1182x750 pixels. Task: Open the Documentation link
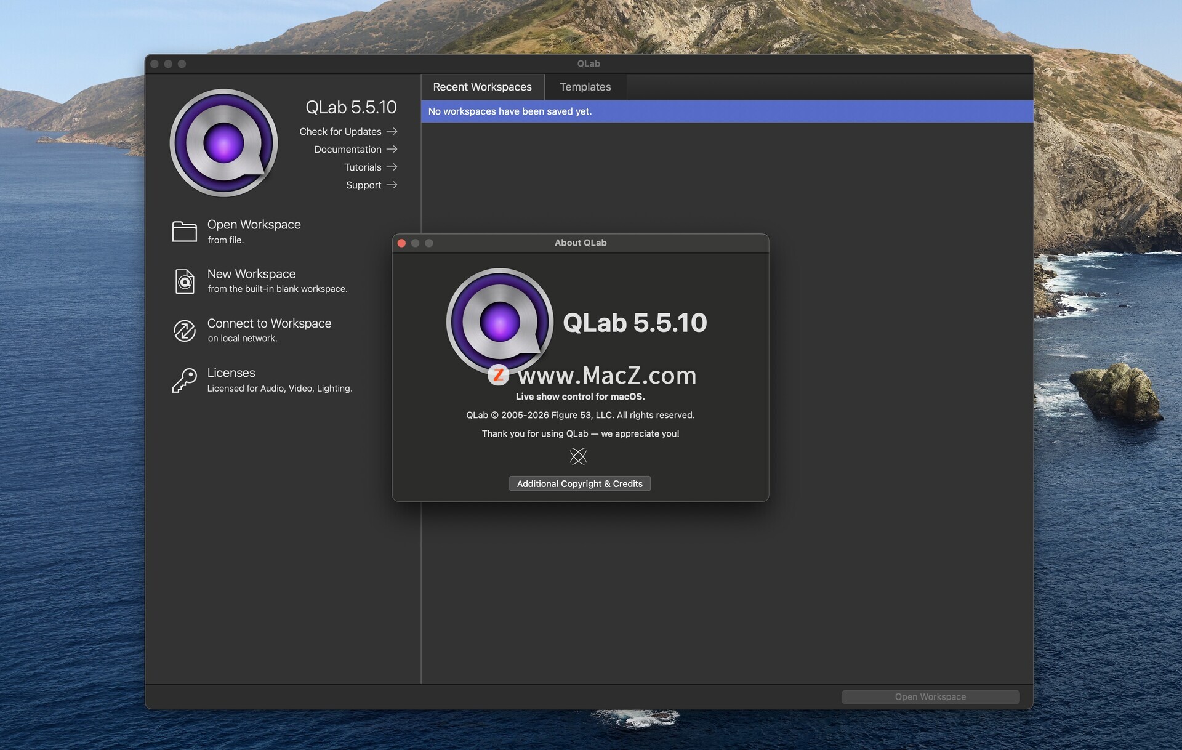click(x=348, y=149)
